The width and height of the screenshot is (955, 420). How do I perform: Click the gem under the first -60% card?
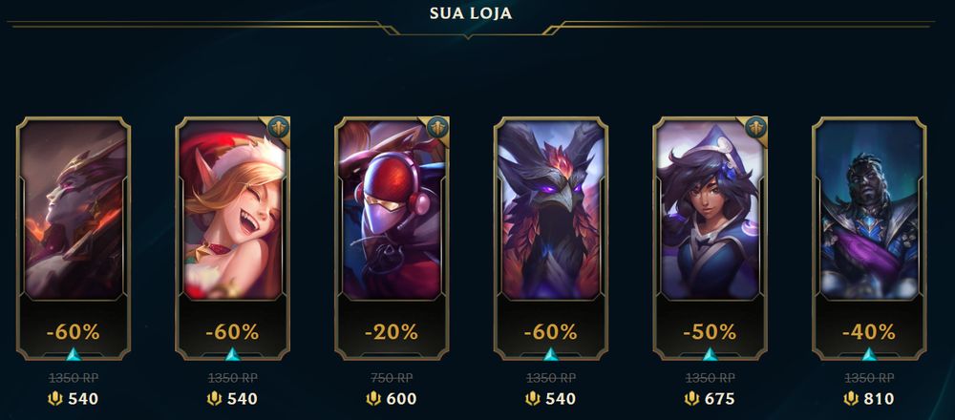[74, 354]
